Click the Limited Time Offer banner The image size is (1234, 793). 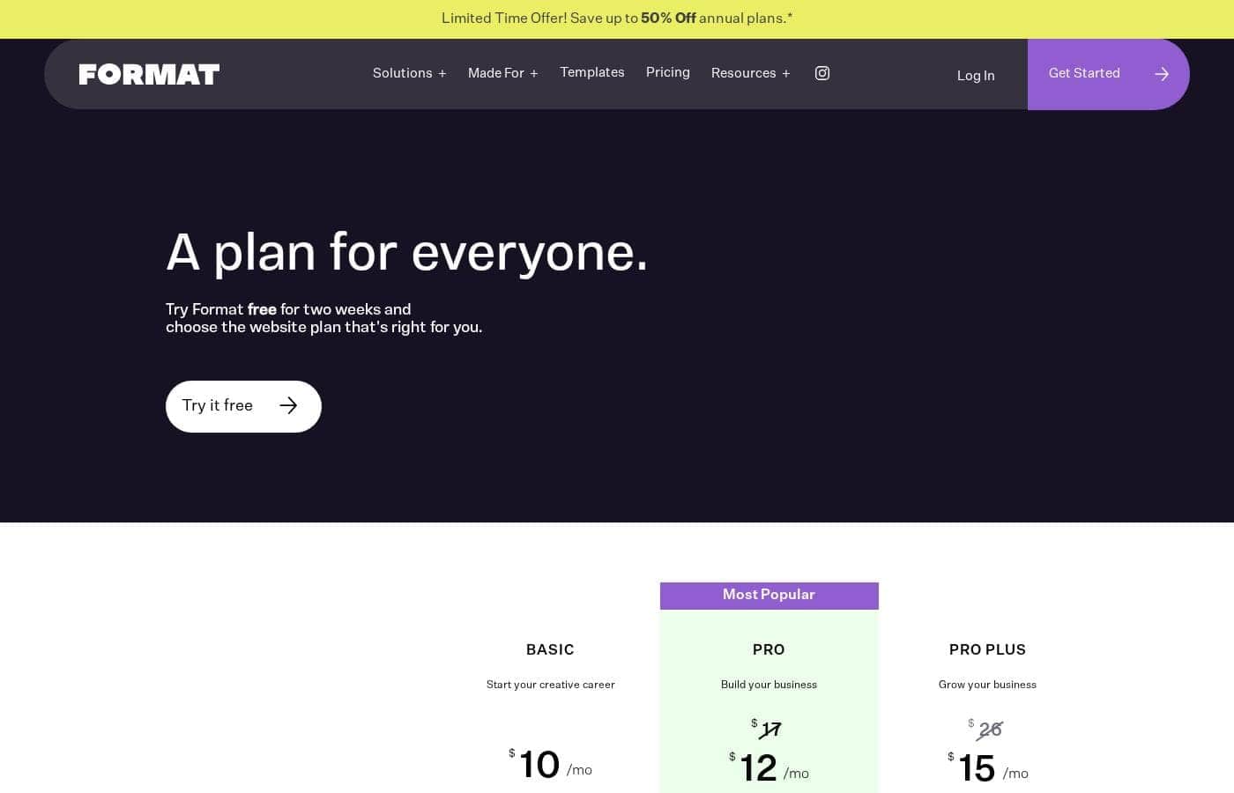coord(617,19)
